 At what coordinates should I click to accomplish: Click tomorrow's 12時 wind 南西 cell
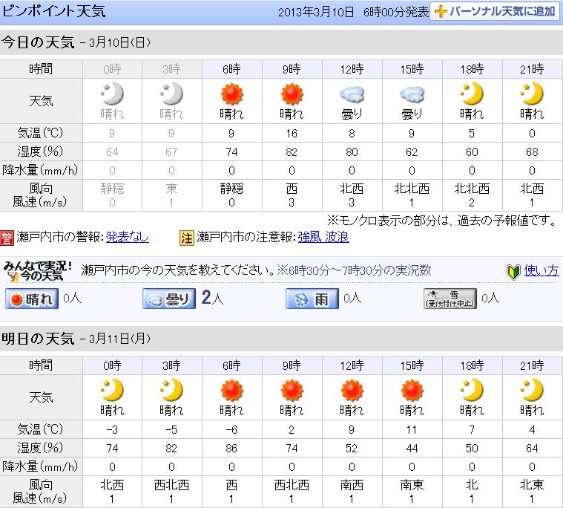coord(352,492)
